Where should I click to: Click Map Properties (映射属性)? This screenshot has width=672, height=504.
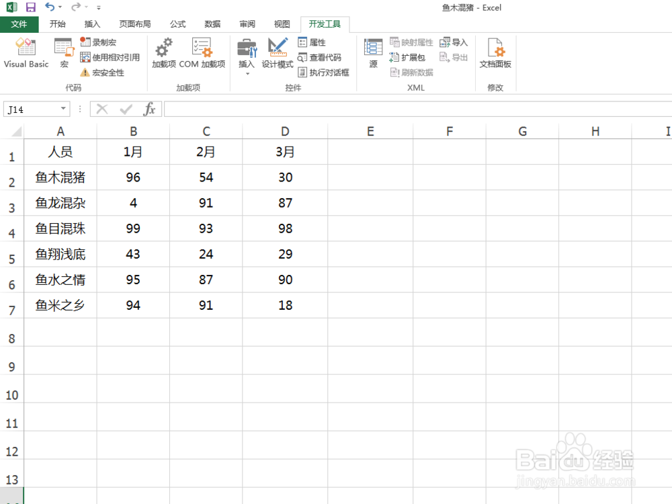click(x=411, y=42)
